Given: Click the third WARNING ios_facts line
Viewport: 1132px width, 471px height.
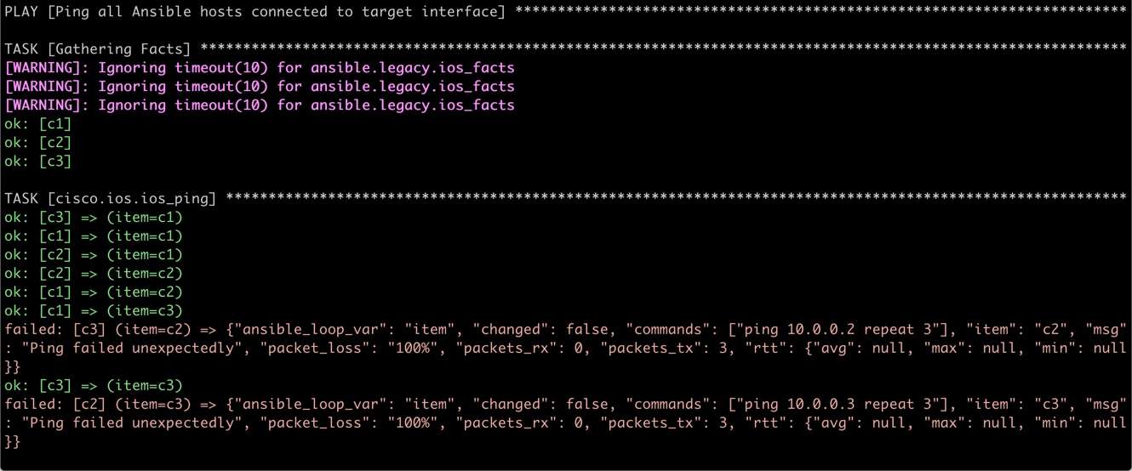Looking at the screenshot, I should pos(260,105).
